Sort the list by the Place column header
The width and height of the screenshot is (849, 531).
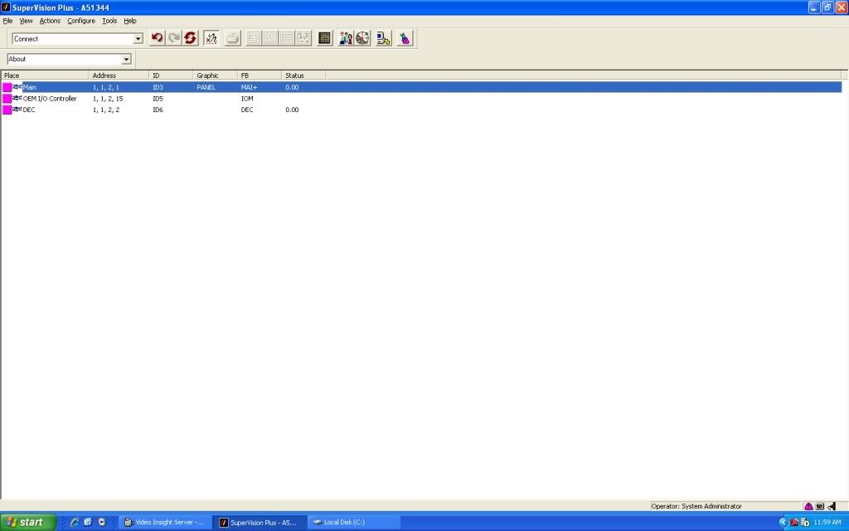45,76
